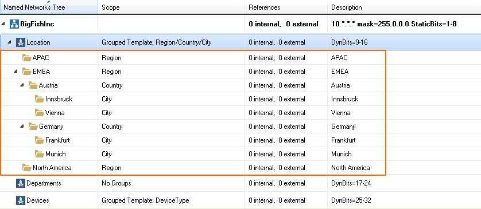Collapse the BigFishInc root node
This screenshot has height=209, width=481.
tap(3, 24)
